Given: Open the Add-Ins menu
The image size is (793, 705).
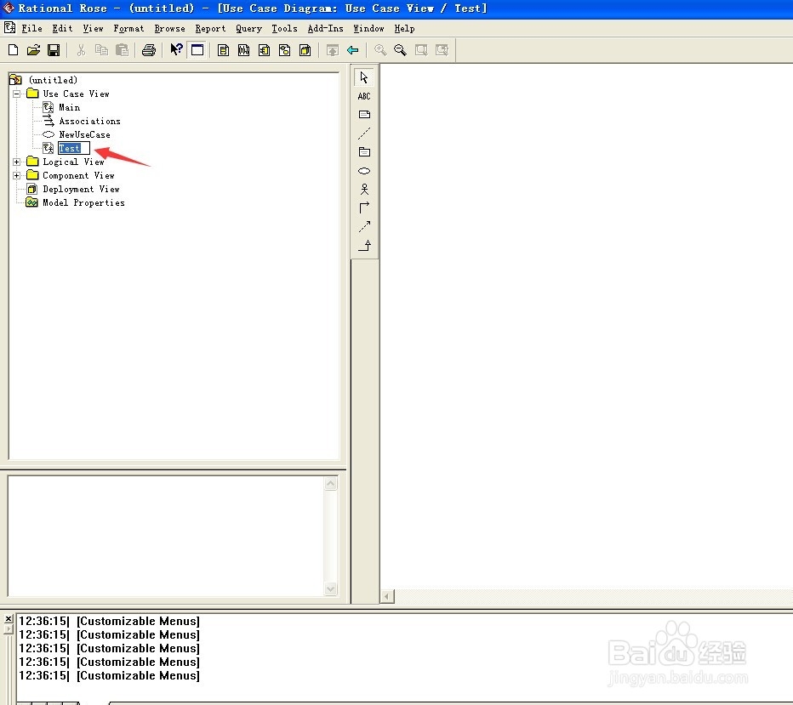Looking at the screenshot, I should point(326,28).
